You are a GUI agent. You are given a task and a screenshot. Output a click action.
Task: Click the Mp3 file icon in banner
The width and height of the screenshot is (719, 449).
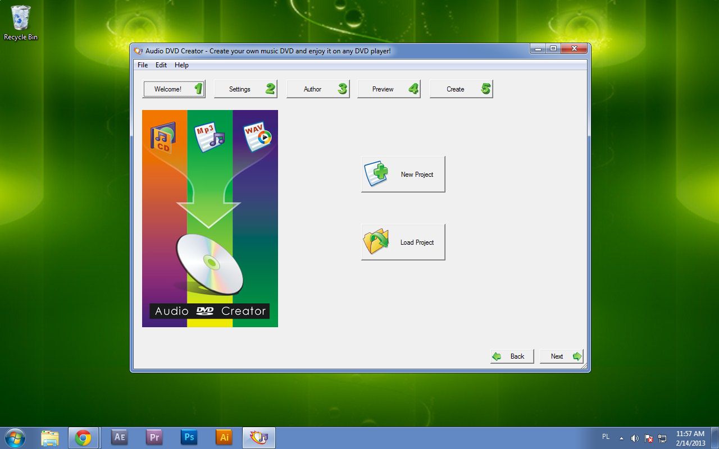209,138
